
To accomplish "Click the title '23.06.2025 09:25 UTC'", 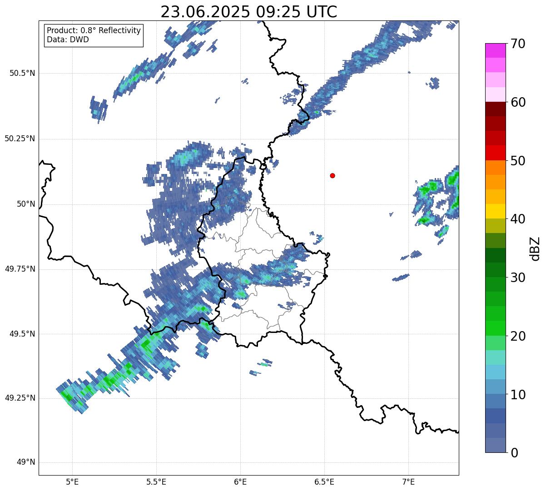I will (x=249, y=12).
